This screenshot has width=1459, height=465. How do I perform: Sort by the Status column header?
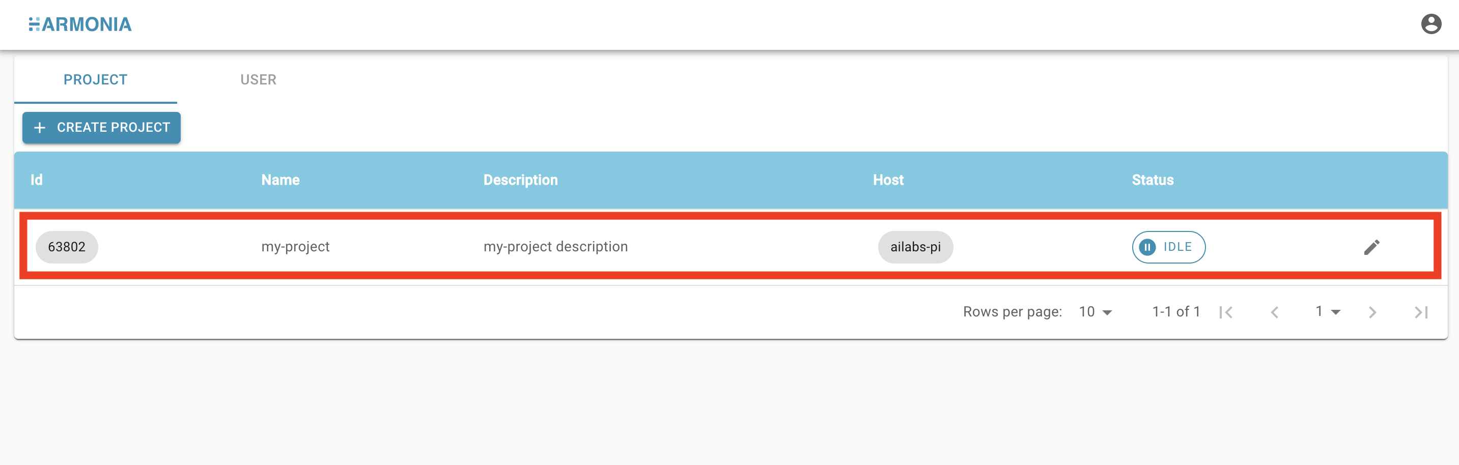pos(1153,180)
